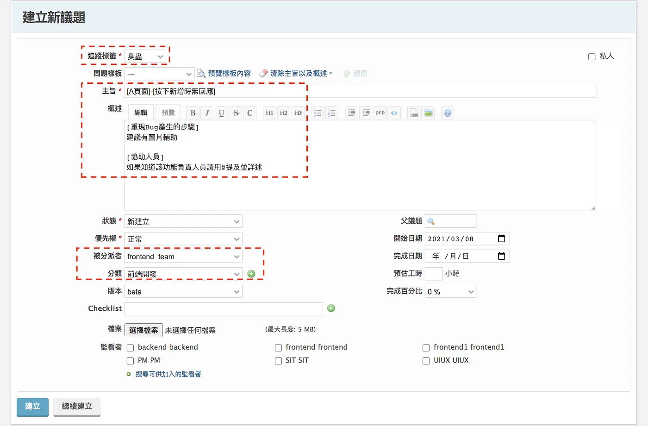Click 搜尋可供加入的監看者 search watchers link
Viewport: 648px width, 426px height.
point(168,374)
